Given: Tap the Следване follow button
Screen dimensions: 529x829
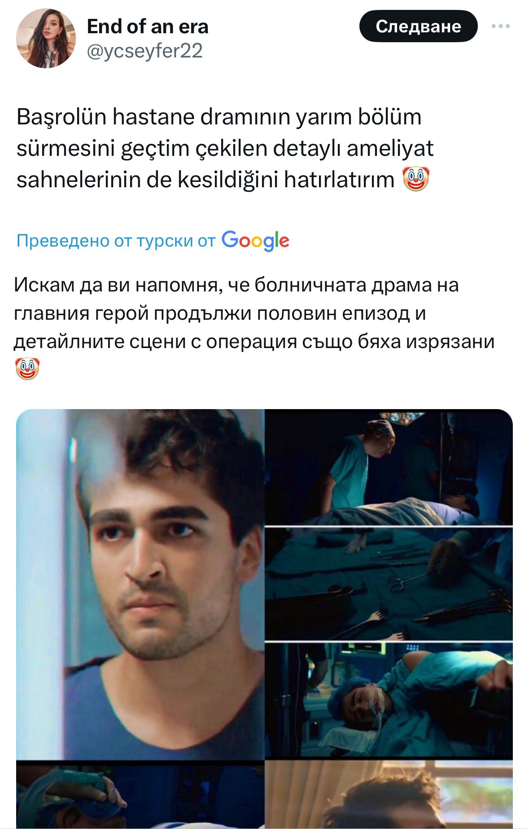Looking at the screenshot, I should (x=418, y=26).
